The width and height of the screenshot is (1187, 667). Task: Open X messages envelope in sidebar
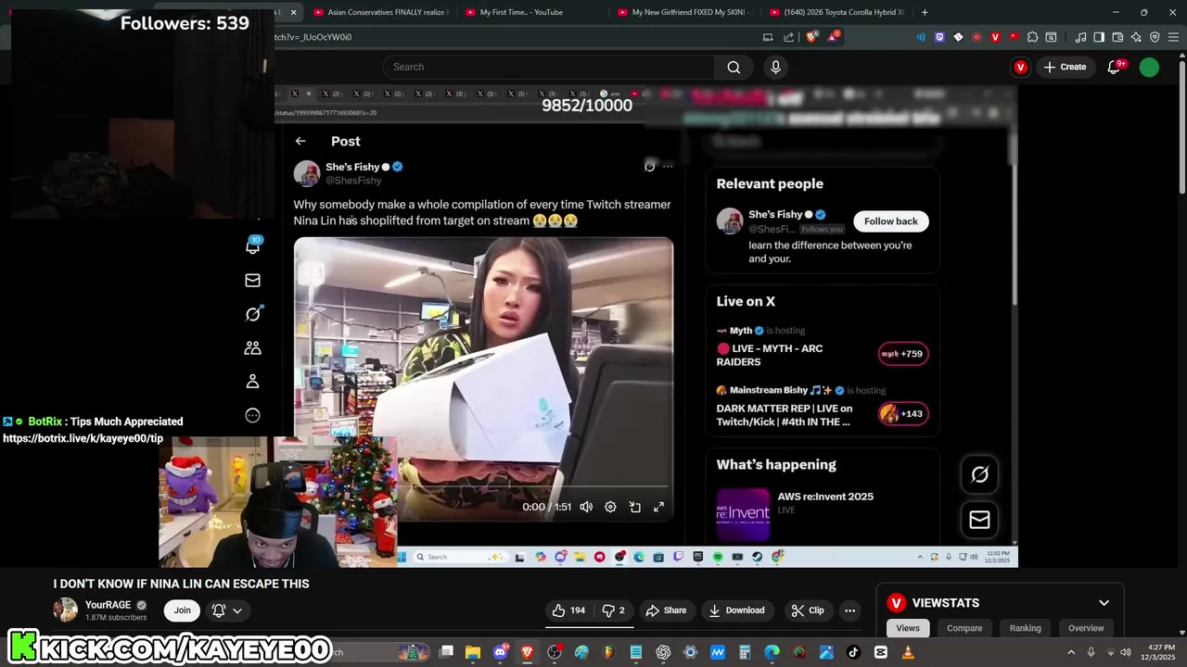pos(252,280)
